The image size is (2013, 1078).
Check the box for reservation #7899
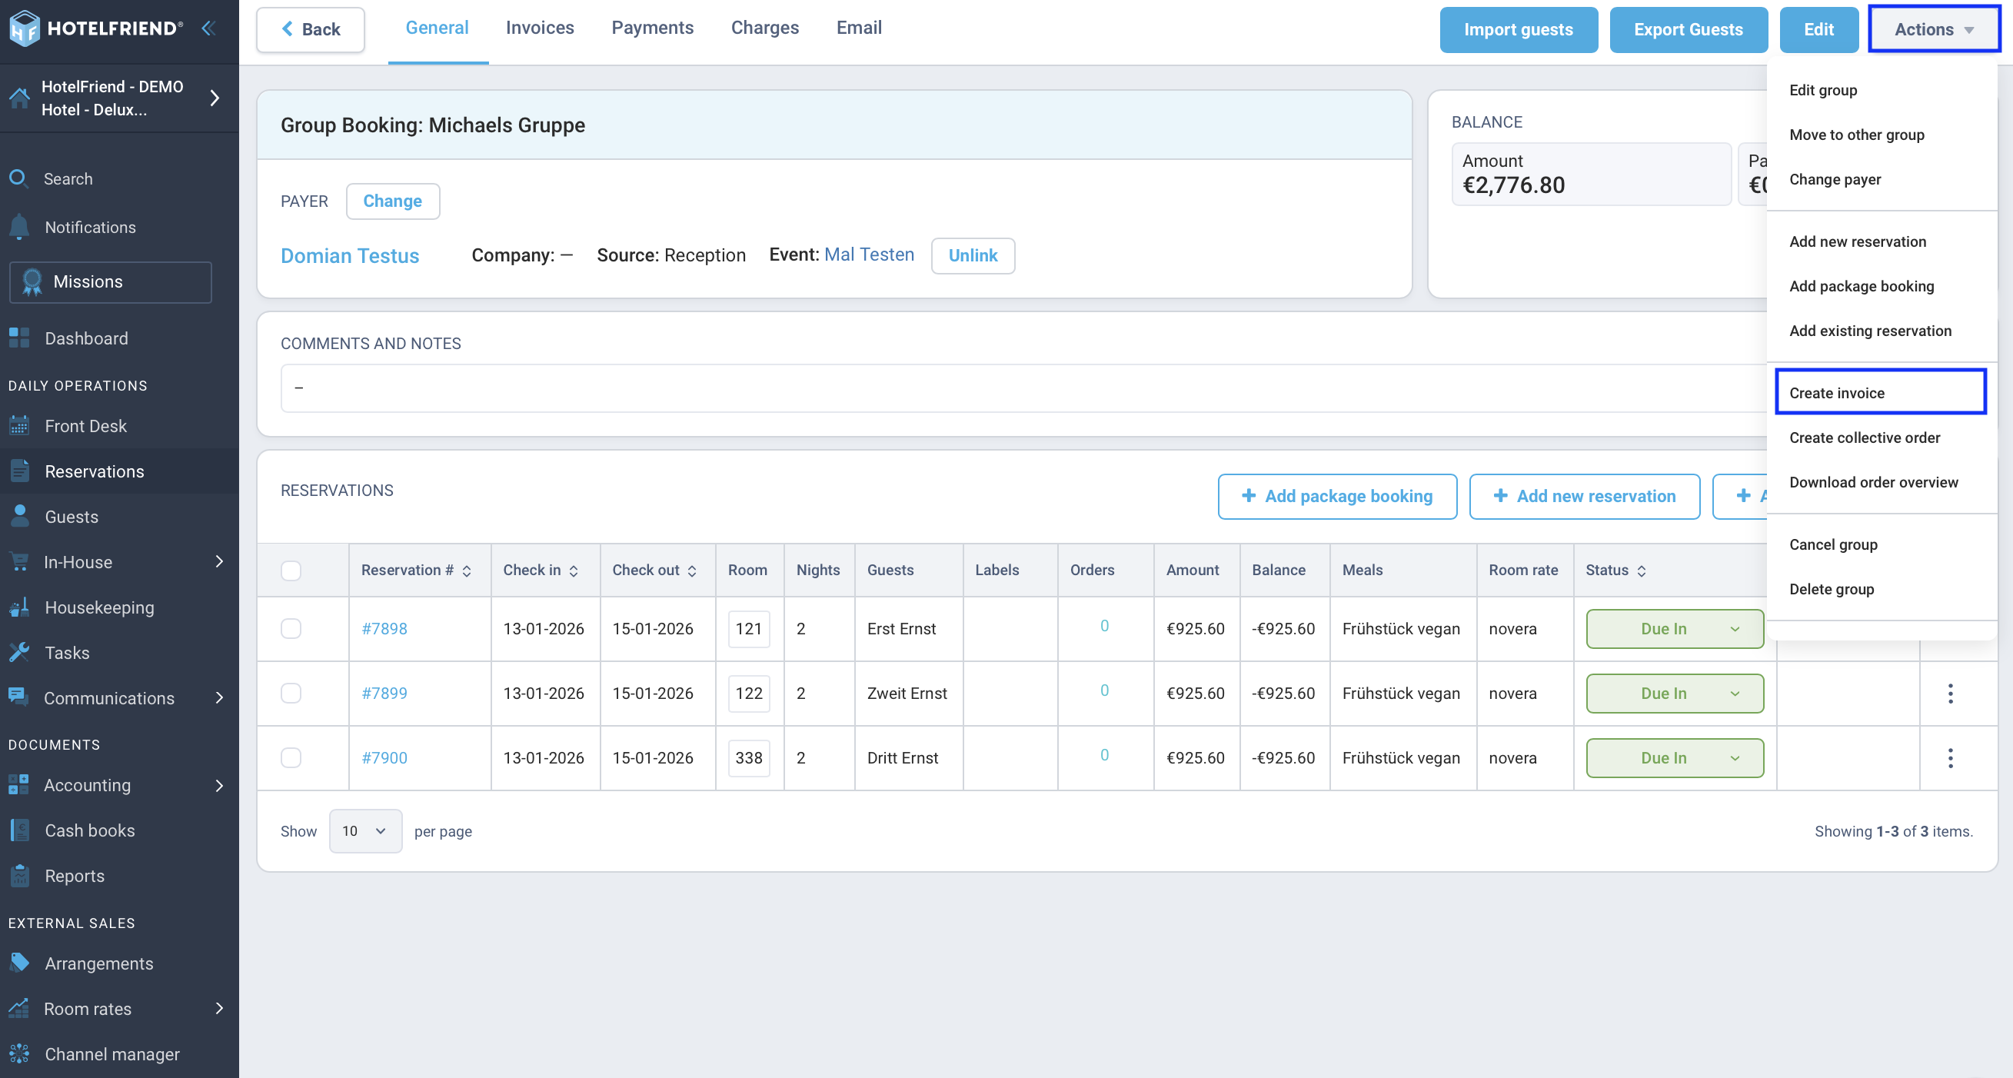(291, 693)
